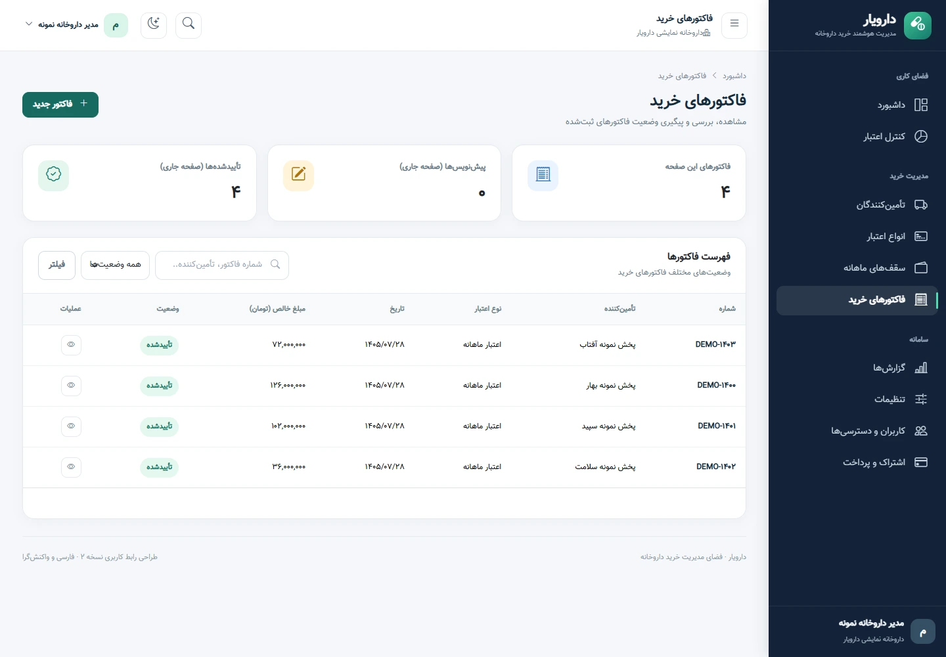This screenshot has width=946, height=657.
Task: Click the گزارش‌ها bar chart icon
Action: (921, 368)
